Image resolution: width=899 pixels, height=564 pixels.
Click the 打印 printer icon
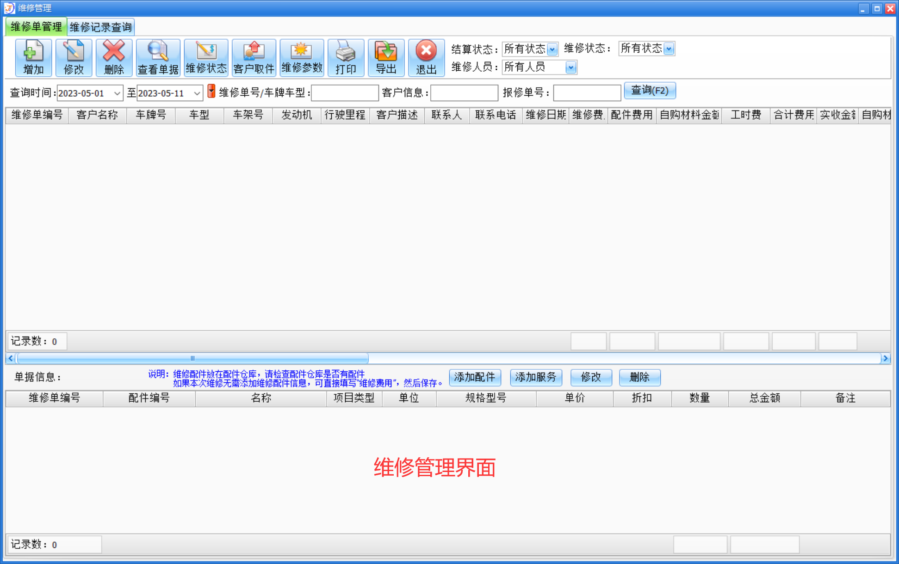[346, 57]
